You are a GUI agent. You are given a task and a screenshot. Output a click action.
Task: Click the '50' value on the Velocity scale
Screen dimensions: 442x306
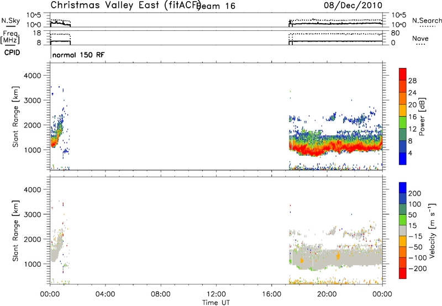[x=413, y=215]
